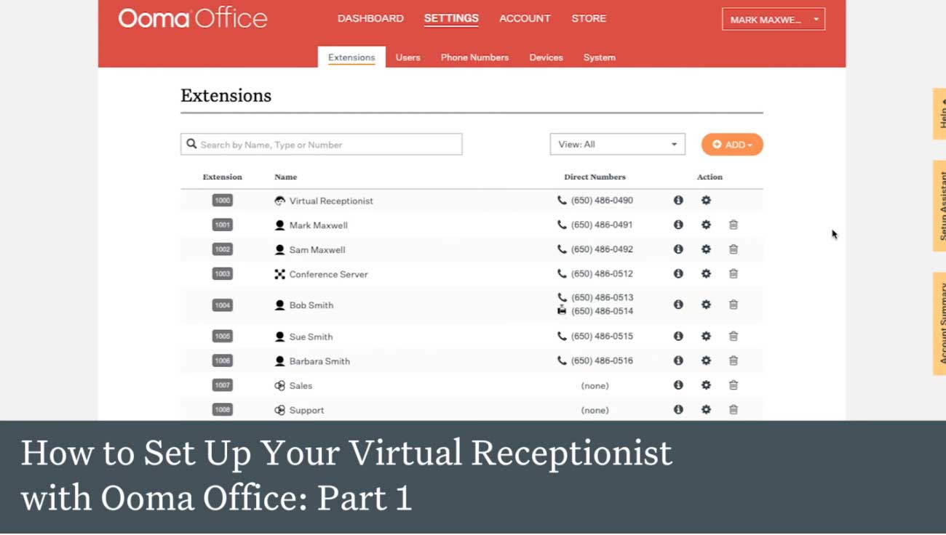Click trash icon for Sue Smith

pyautogui.click(x=734, y=337)
